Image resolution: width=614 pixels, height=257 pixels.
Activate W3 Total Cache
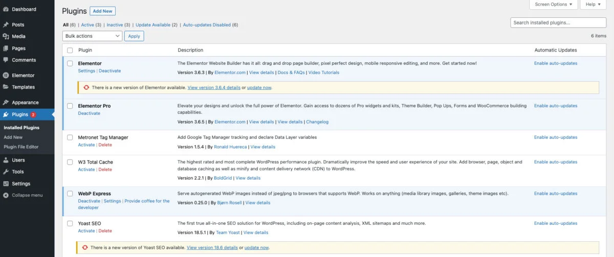86,169
